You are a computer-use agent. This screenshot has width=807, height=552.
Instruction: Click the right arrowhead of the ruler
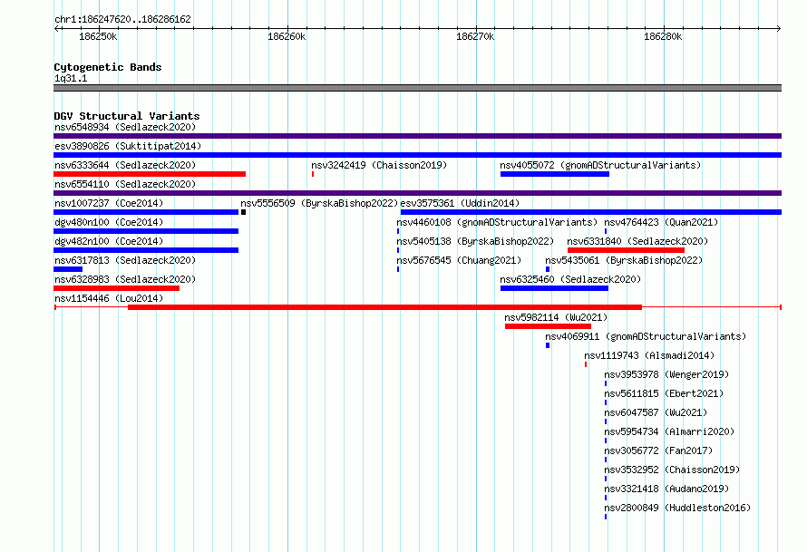click(x=779, y=29)
